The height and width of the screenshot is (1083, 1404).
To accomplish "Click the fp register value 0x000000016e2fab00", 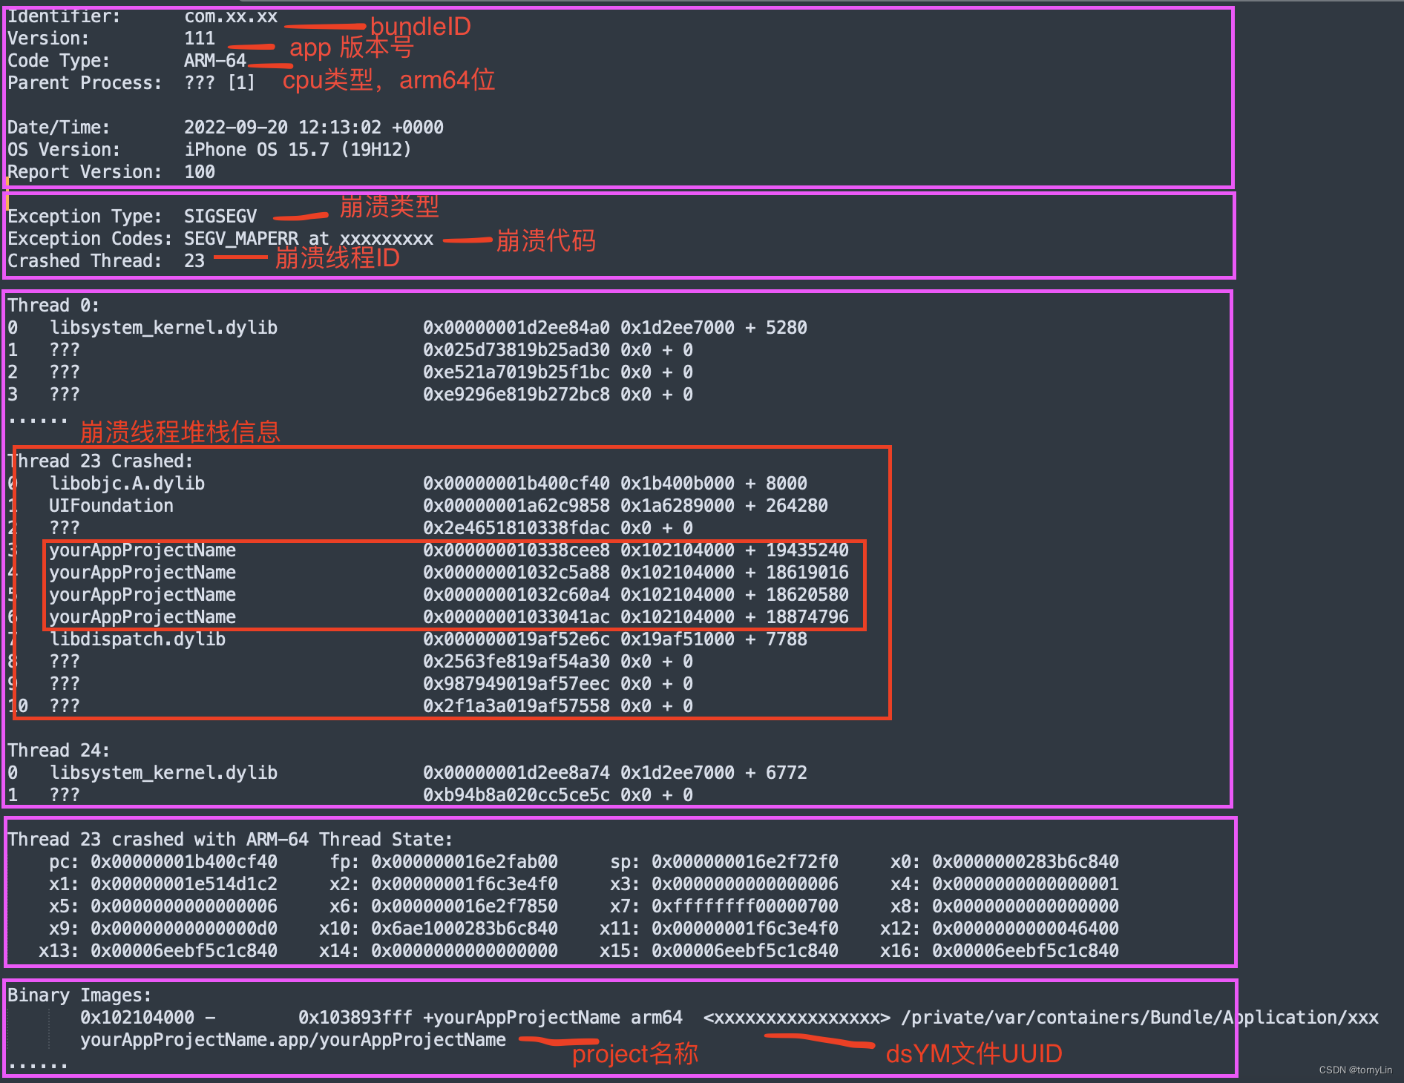I will (x=465, y=862).
